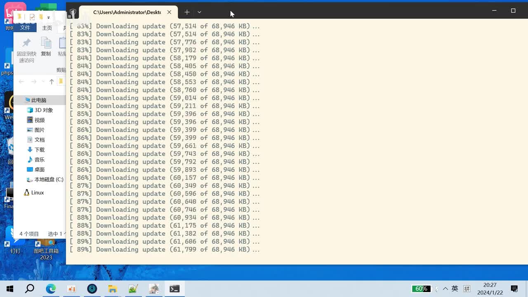Go up one folder level in Explorer
The width and height of the screenshot is (528, 297).
[52, 82]
